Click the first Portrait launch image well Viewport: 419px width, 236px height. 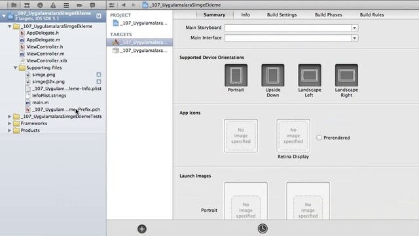click(x=246, y=201)
